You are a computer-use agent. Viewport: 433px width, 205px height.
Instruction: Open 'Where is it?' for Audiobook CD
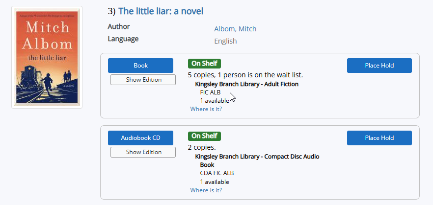click(x=206, y=190)
